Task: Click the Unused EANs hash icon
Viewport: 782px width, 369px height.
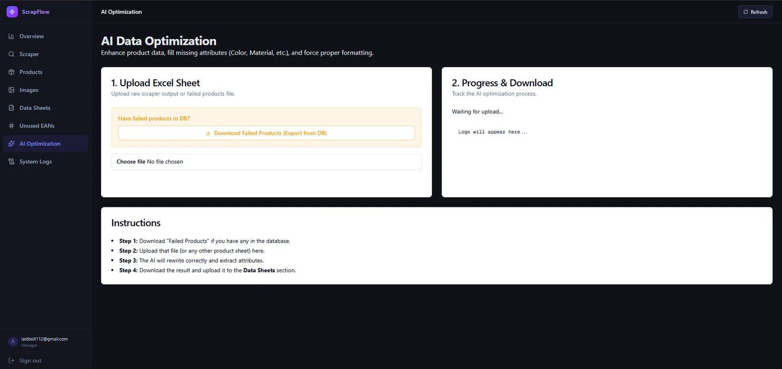Action: tap(11, 126)
